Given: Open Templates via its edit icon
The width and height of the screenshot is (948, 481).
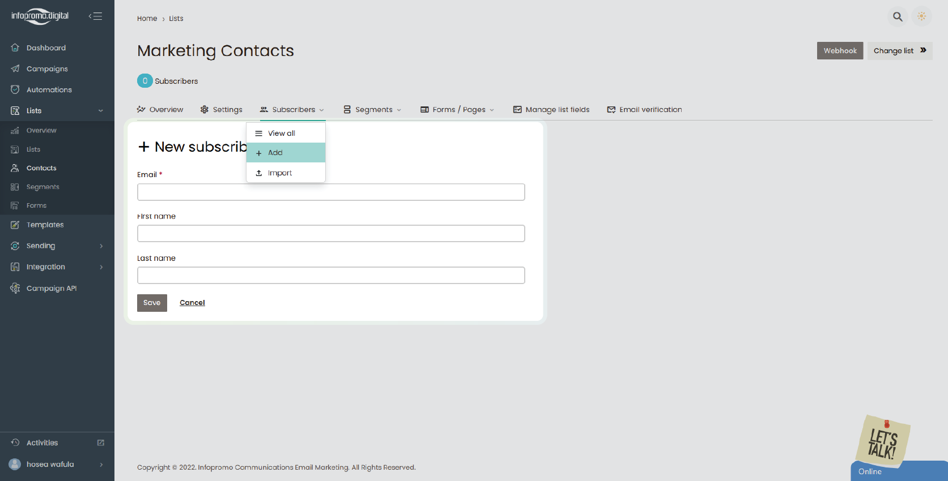Looking at the screenshot, I should pyautogui.click(x=15, y=225).
